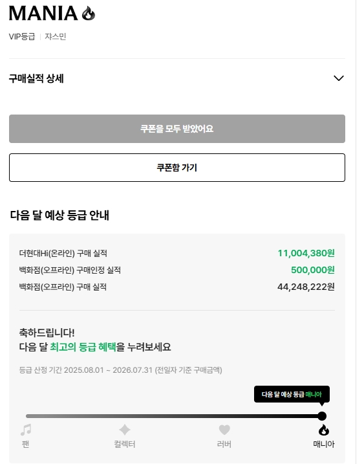Open the 구매실적 상세 section header
The height and width of the screenshot is (464, 364).
pos(177,78)
